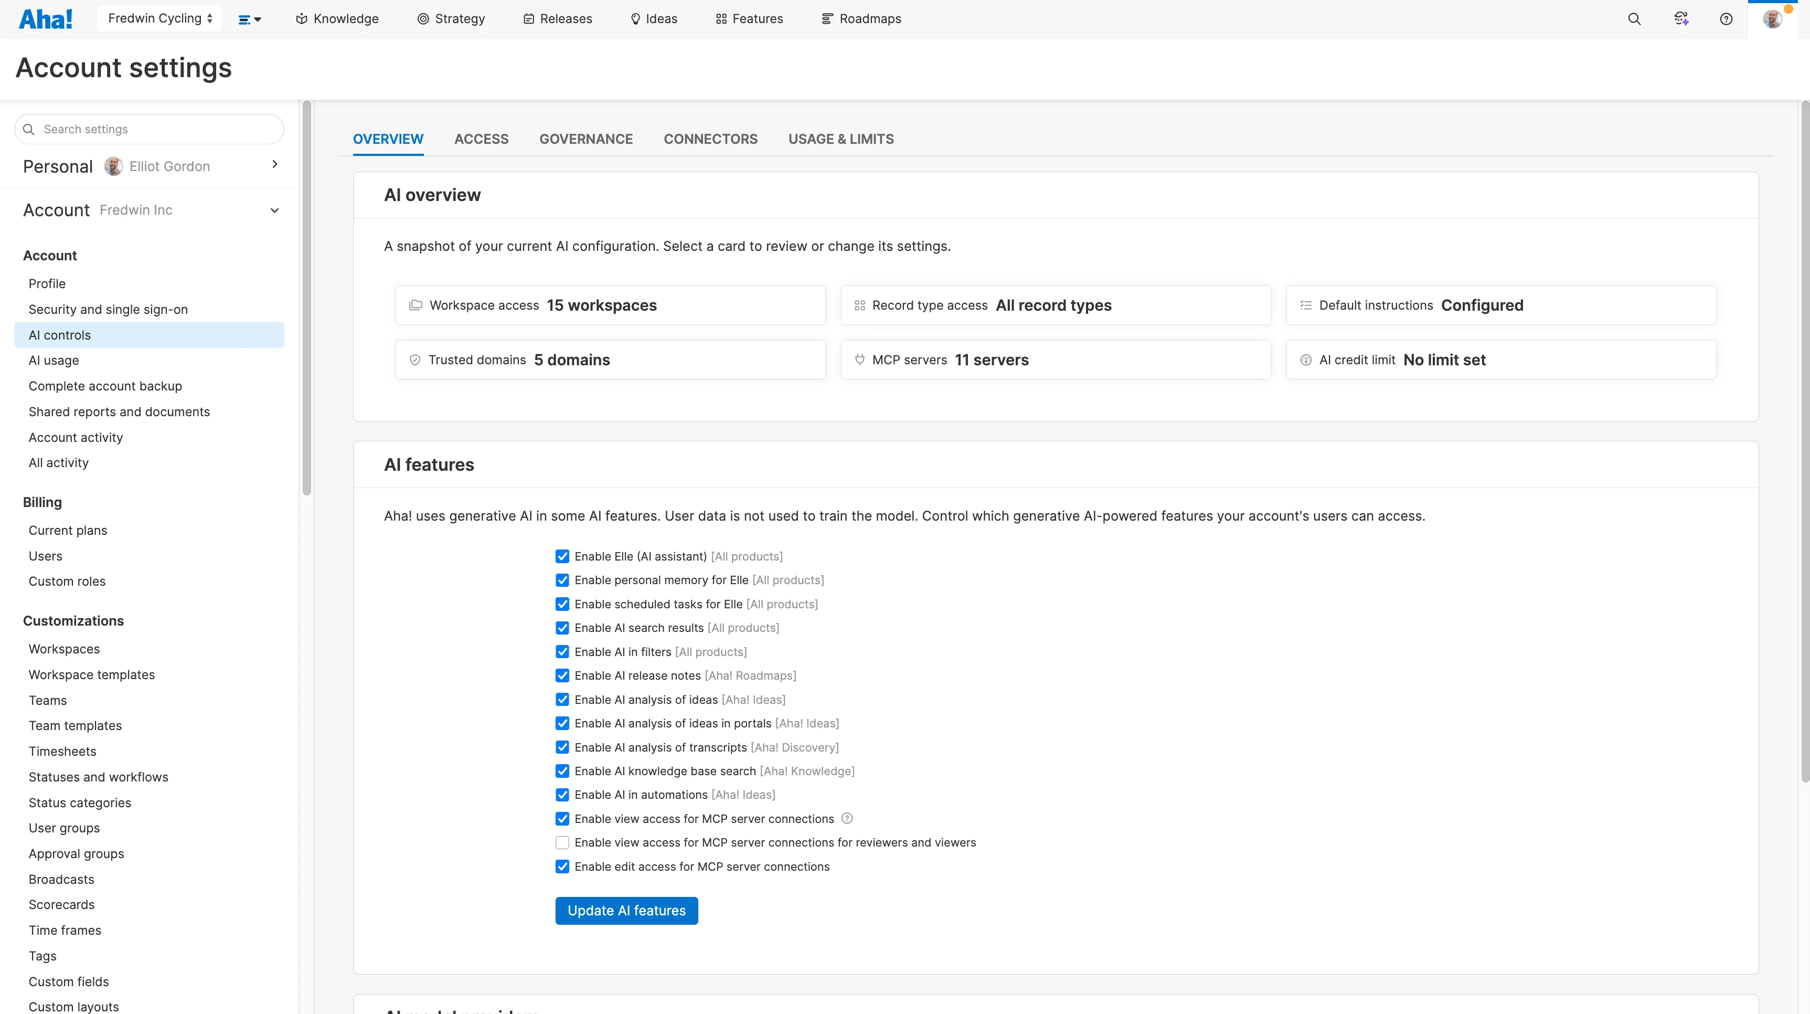Viewport: 1810px width, 1014px height.
Task: Open the Roadmaps menu
Action: click(861, 19)
